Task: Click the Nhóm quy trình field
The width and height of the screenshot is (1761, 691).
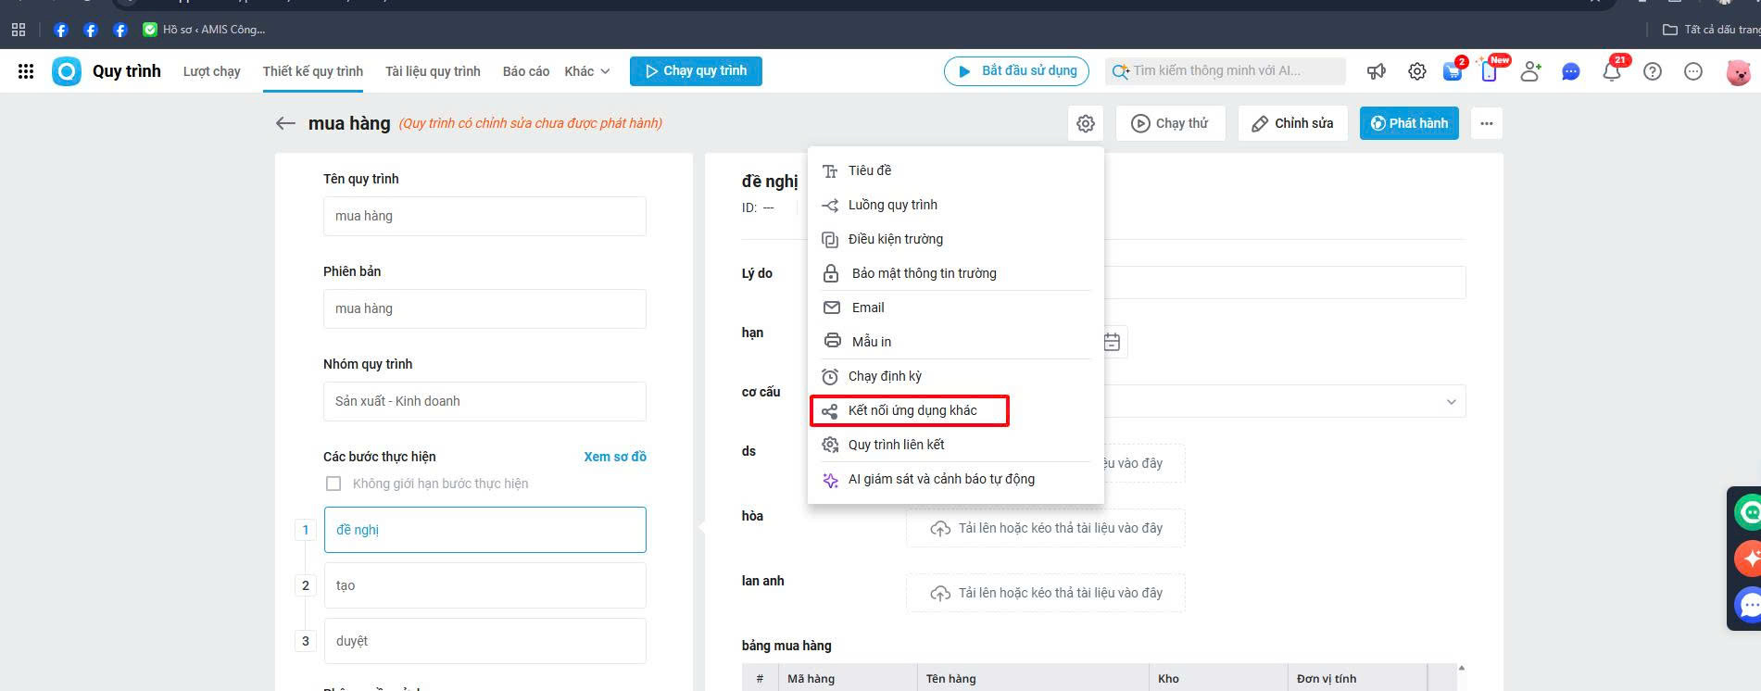Action: click(484, 401)
